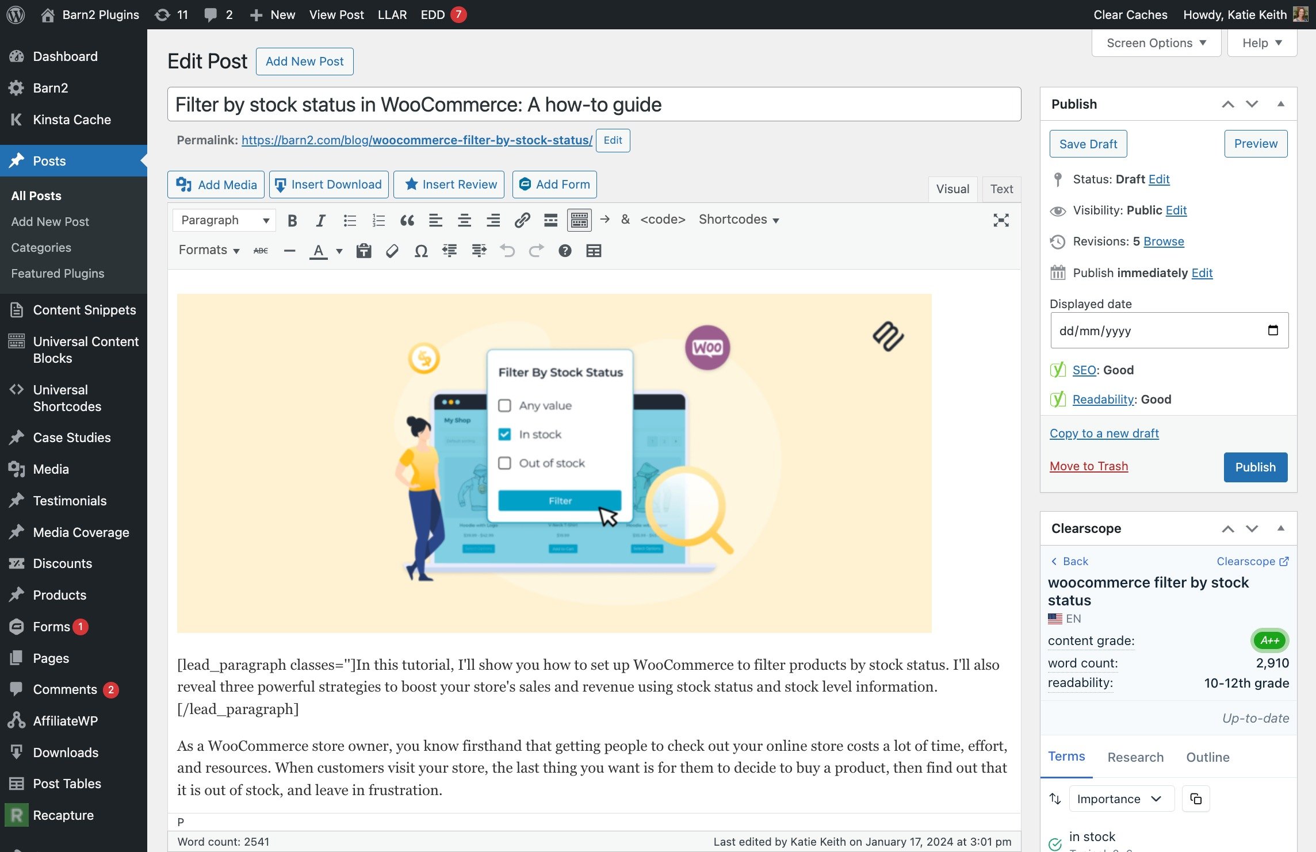1316x852 pixels.
Task: Open the Clearscope Outline tab
Action: 1208,757
